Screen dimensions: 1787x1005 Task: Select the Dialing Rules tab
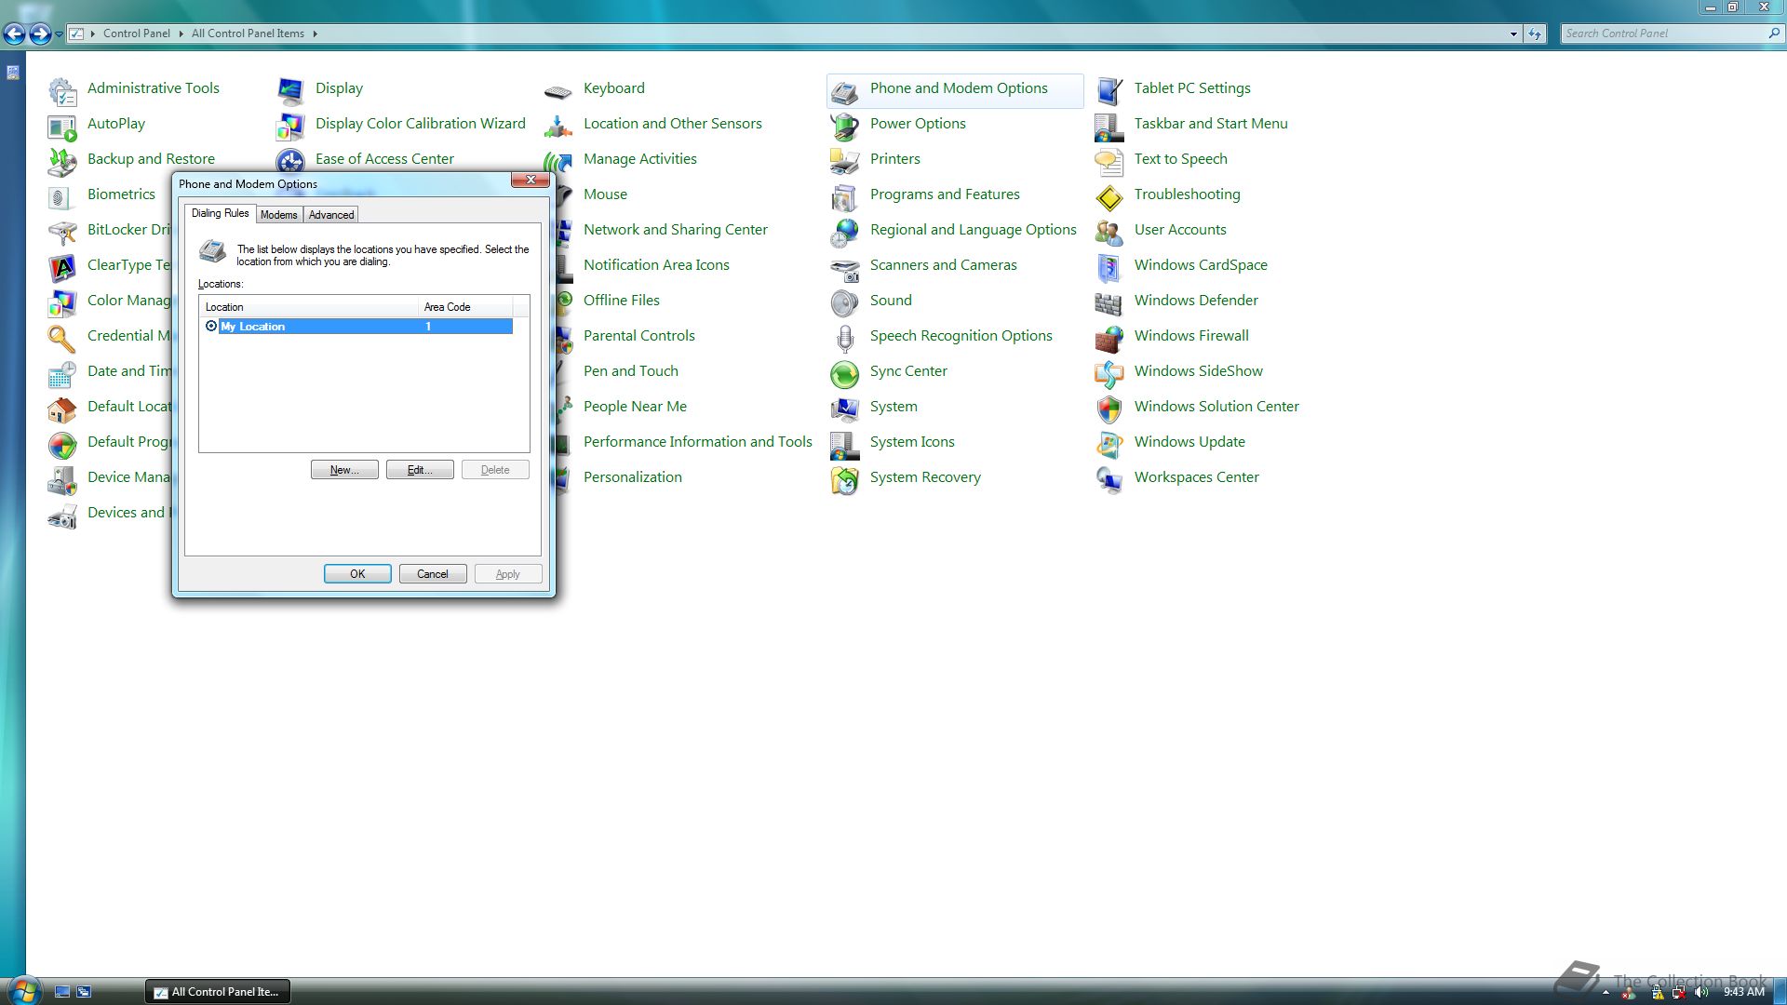[x=221, y=213]
